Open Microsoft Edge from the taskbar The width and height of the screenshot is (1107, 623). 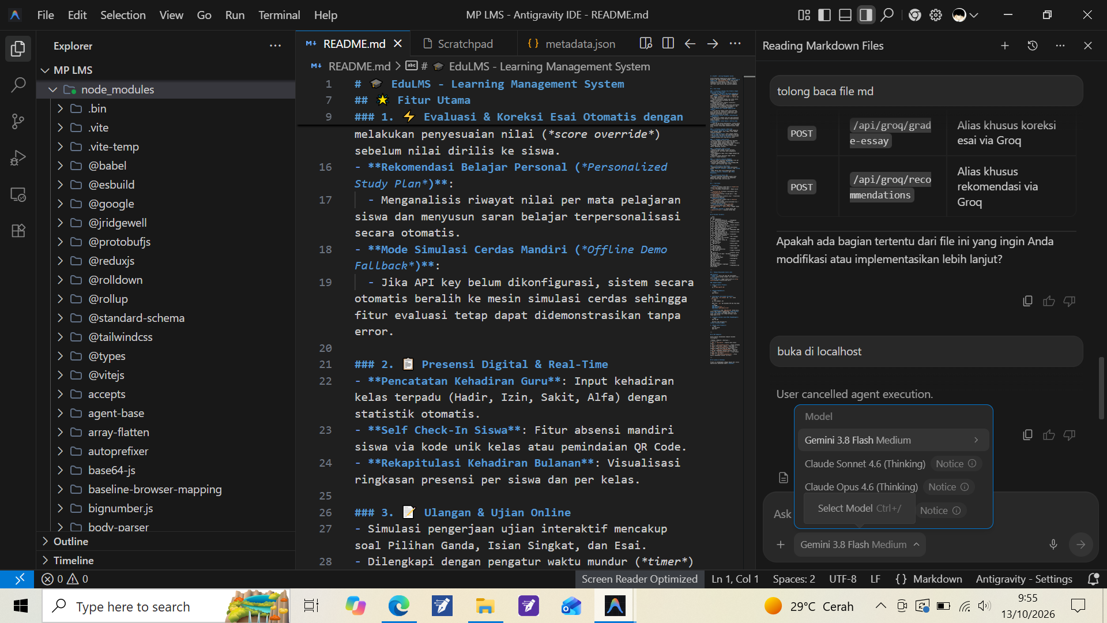tap(398, 606)
